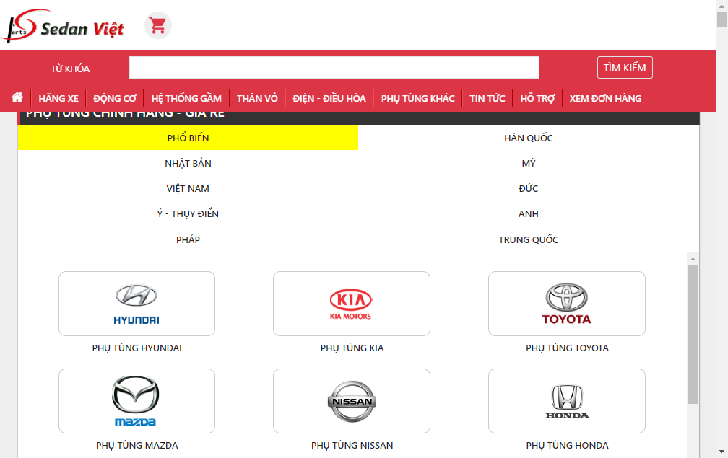The width and height of the screenshot is (728, 458).
Task: Click the page scrollbar thumb
Action: pyautogui.click(x=721, y=19)
